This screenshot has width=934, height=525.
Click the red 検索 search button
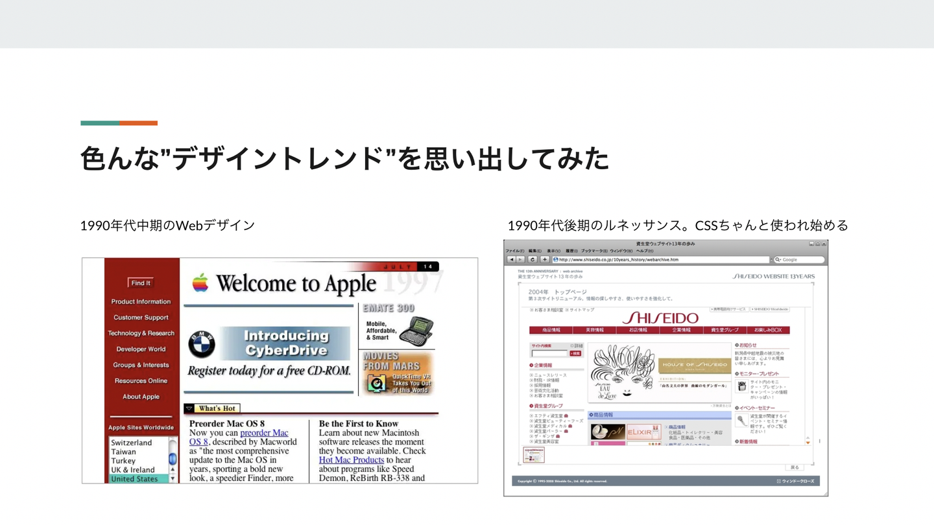(x=575, y=353)
